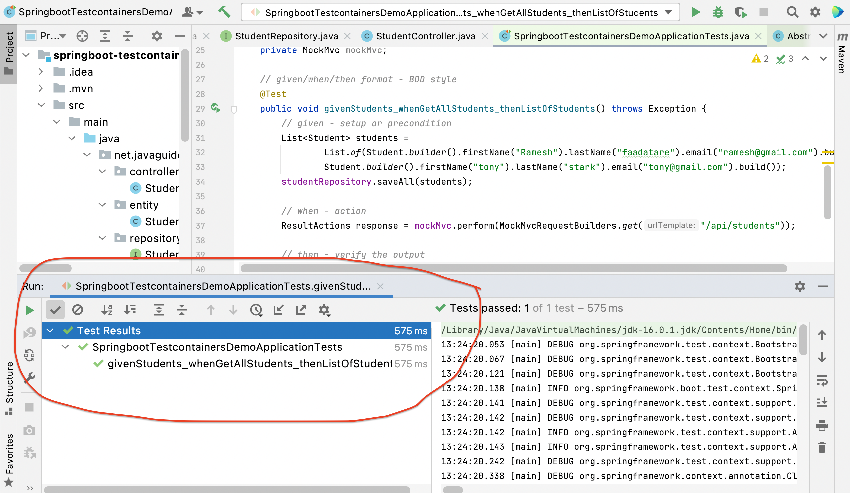Go to previous highlighted error arrow
The height and width of the screenshot is (493, 850).
click(x=805, y=59)
